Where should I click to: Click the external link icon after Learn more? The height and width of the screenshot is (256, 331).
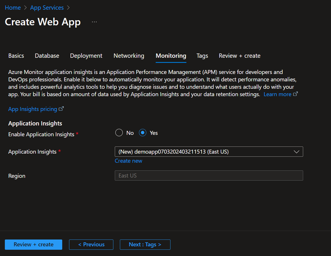(295, 94)
